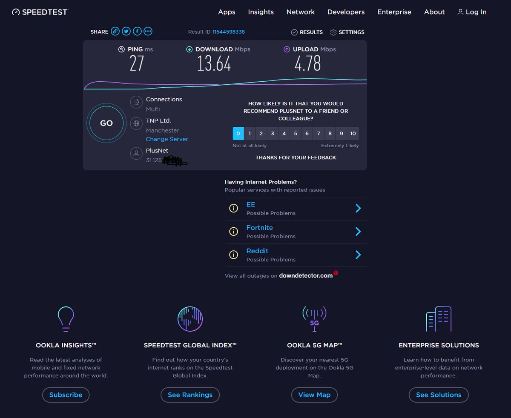Open Result ID 11544598338 link

(229, 32)
